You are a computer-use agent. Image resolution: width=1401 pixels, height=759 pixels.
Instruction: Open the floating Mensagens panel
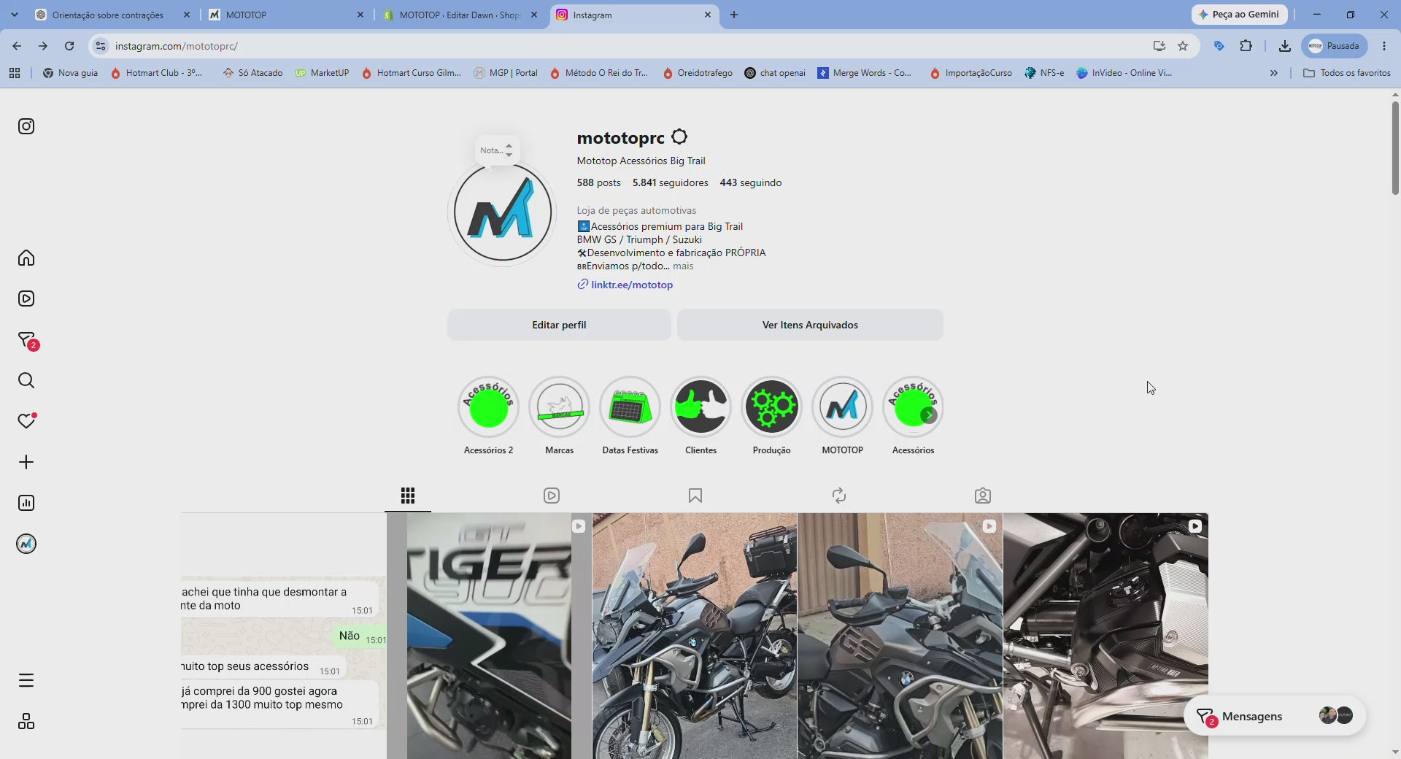(x=1274, y=716)
